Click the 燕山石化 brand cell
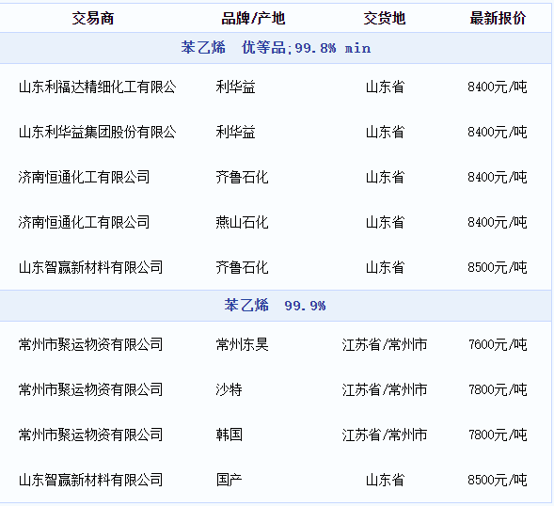 (x=243, y=222)
